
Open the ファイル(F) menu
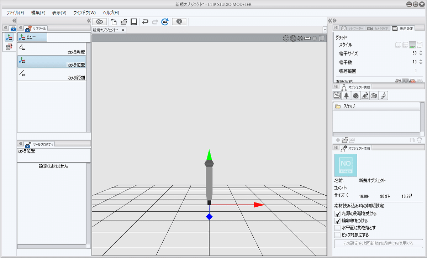15,12
